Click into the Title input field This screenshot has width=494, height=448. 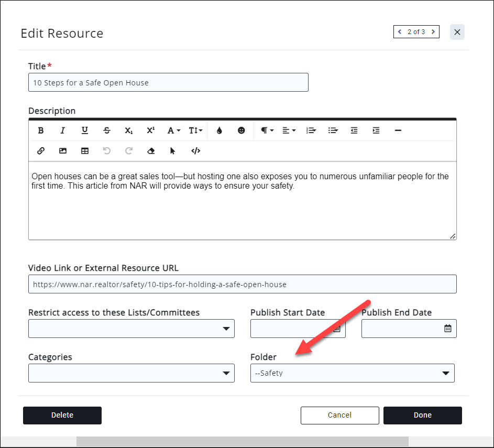[x=168, y=83]
